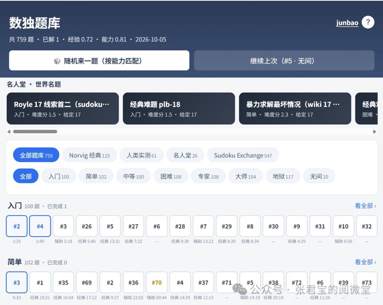The height and width of the screenshot is (305, 383).
Task: Open puzzle #2 in the 简单 row
Action: (110, 282)
